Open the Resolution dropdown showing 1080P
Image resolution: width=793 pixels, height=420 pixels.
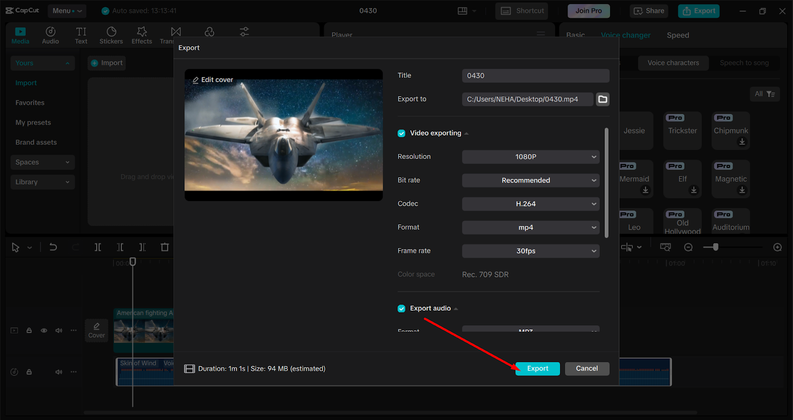click(530, 157)
